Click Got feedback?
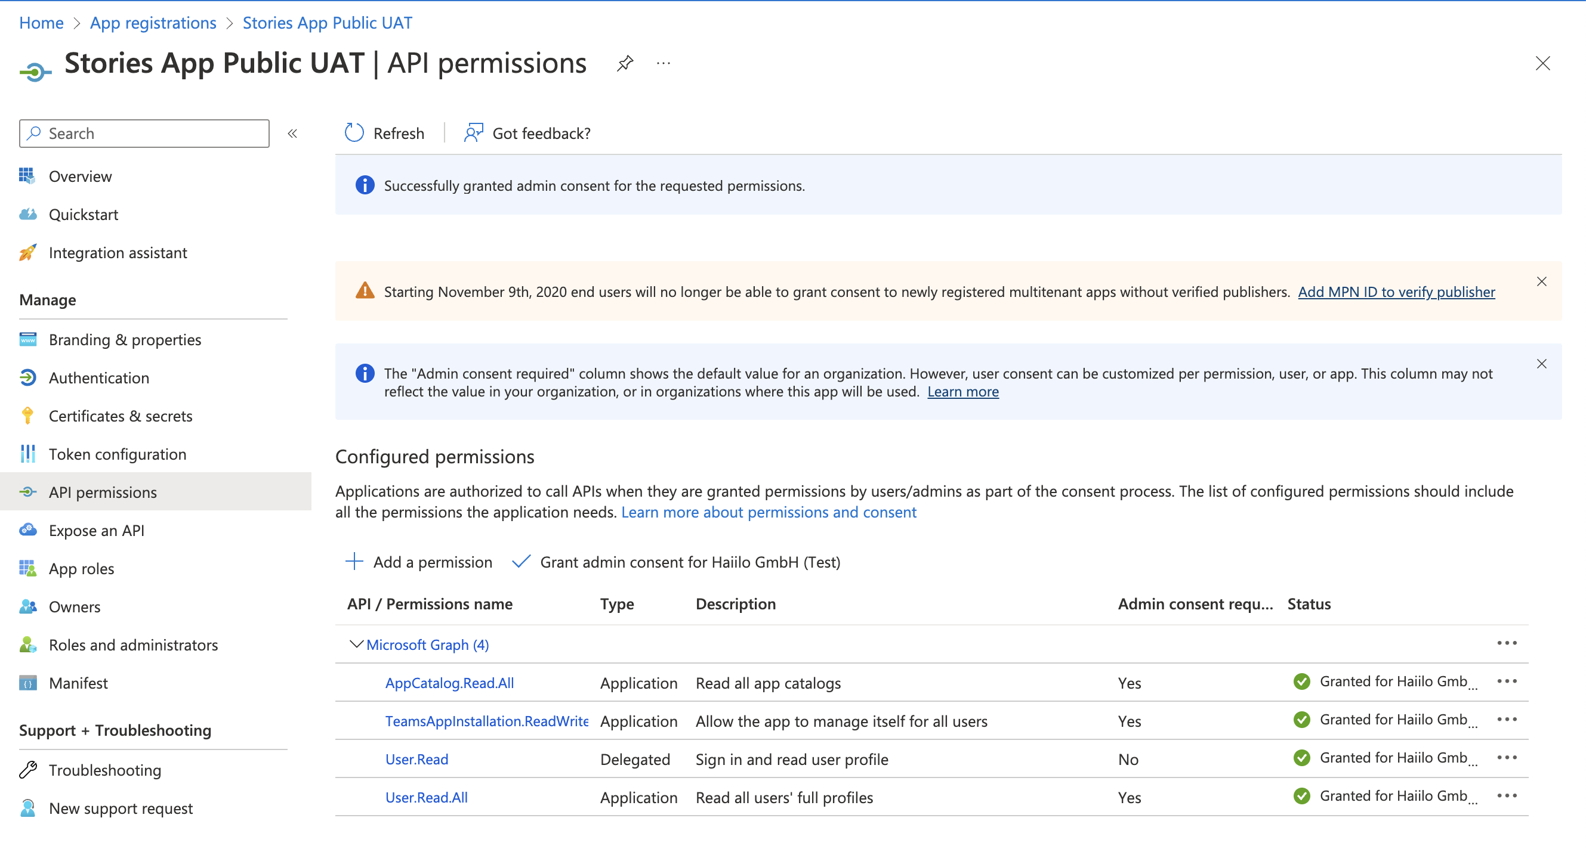Screen dimensions: 1586x855 [527, 134]
